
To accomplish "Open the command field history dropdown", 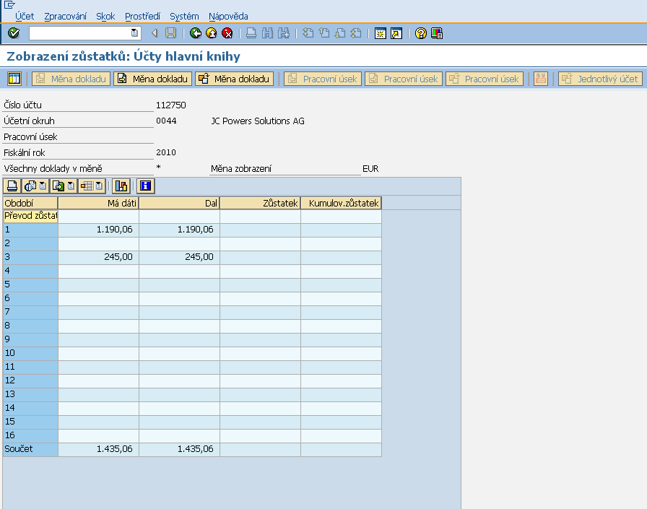I will [x=134, y=33].
